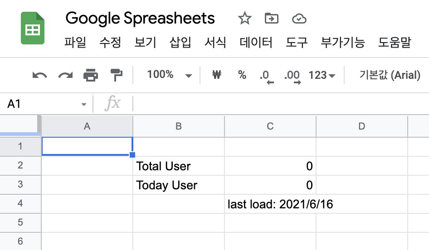Screen dimensions: 429x250
Task: Apply the won currency format
Action: tap(217, 75)
